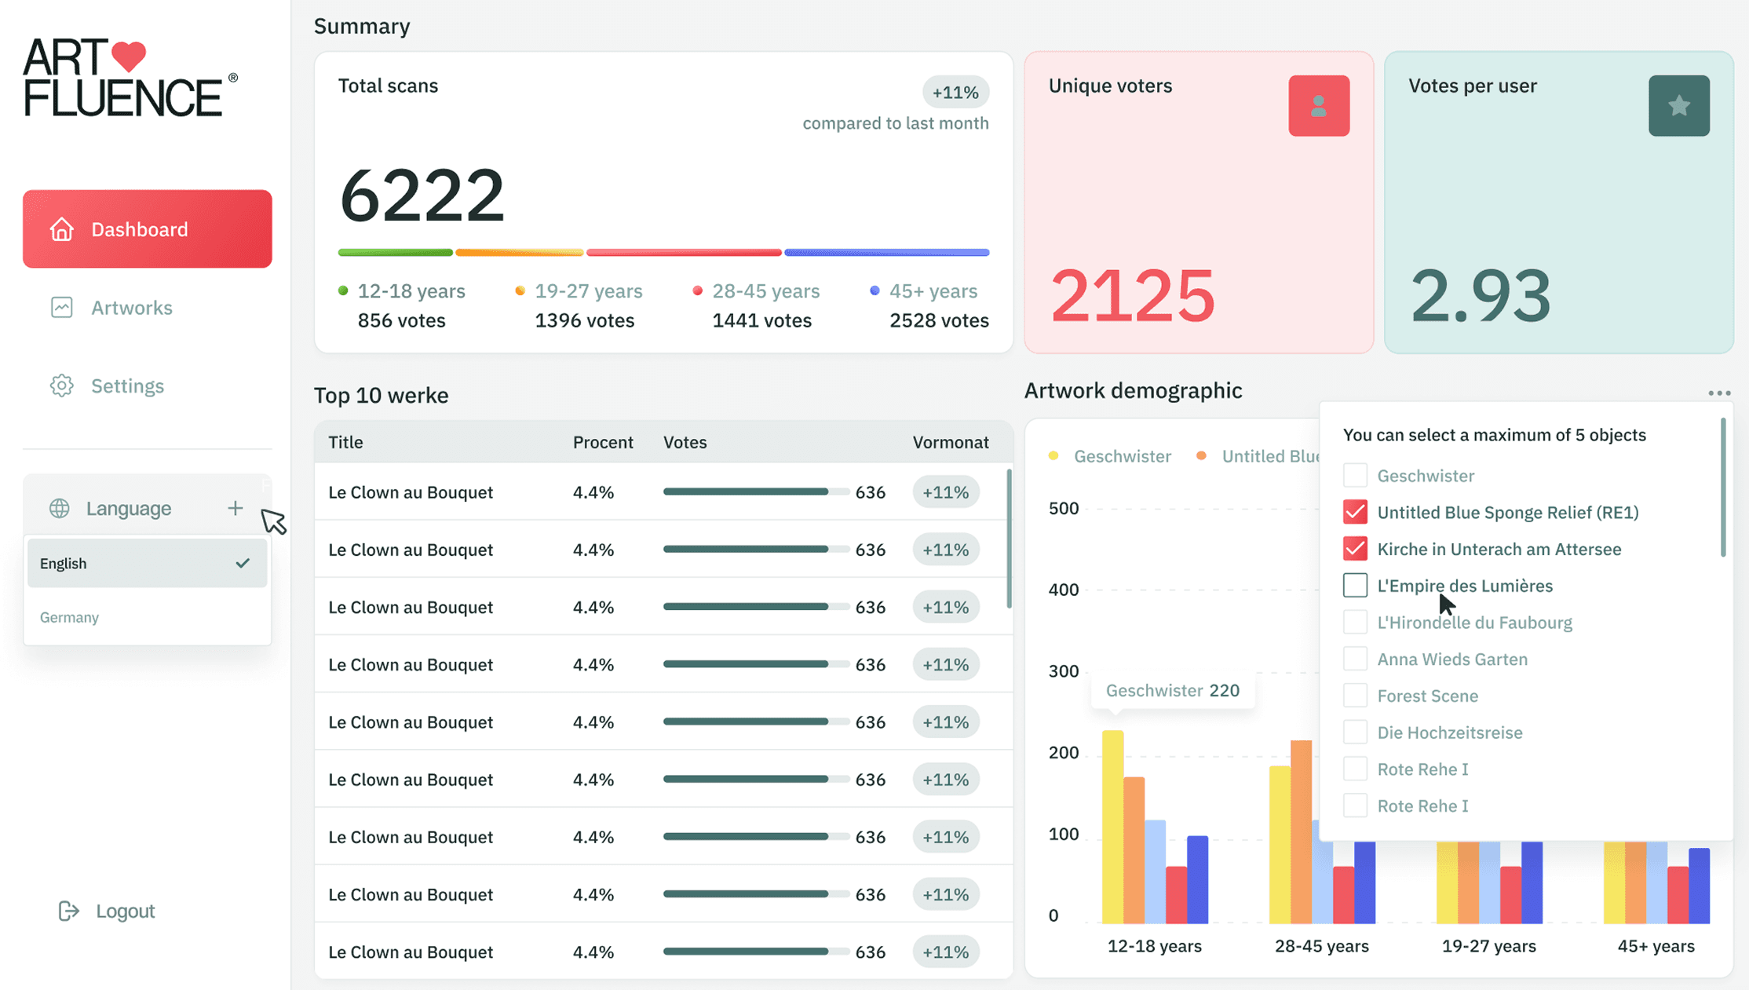The height and width of the screenshot is (990, 1749).
Task: Go to the Settings menu item
Action: tap(127, 385)
